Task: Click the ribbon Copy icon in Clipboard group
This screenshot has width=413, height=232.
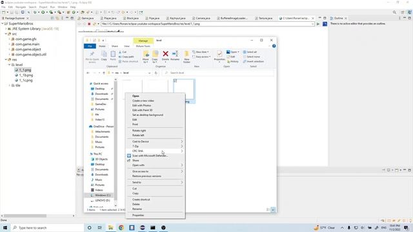Action: 104,54
